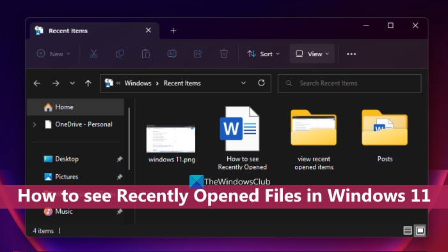Click the Cut scissors icon

tap(93, 54)
